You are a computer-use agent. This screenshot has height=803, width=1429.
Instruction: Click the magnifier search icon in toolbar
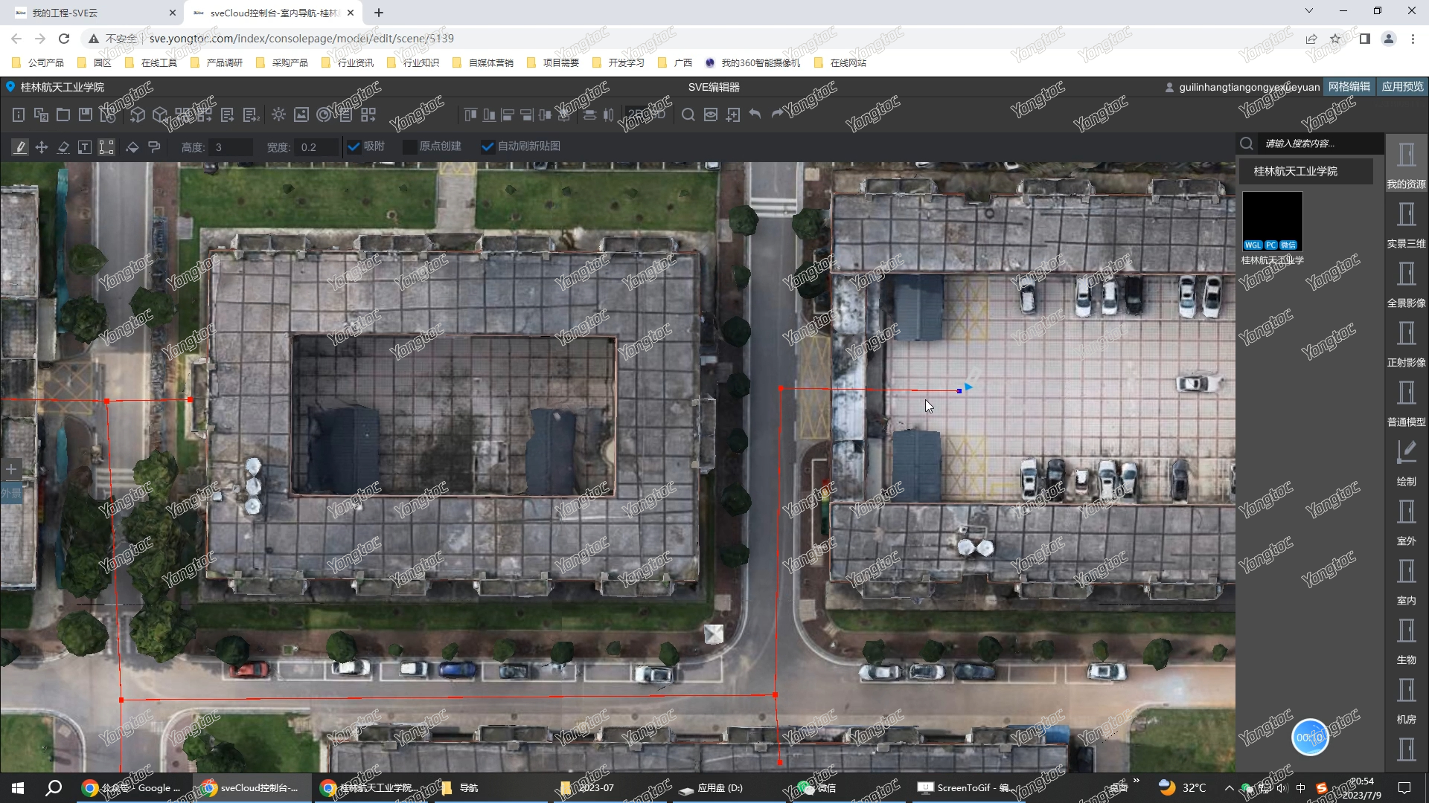pyautogui.click(x=688, y=115)
